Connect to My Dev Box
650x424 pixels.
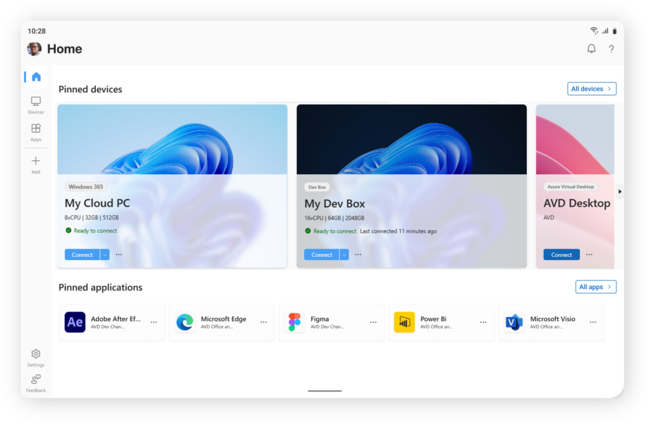[322, 254]
